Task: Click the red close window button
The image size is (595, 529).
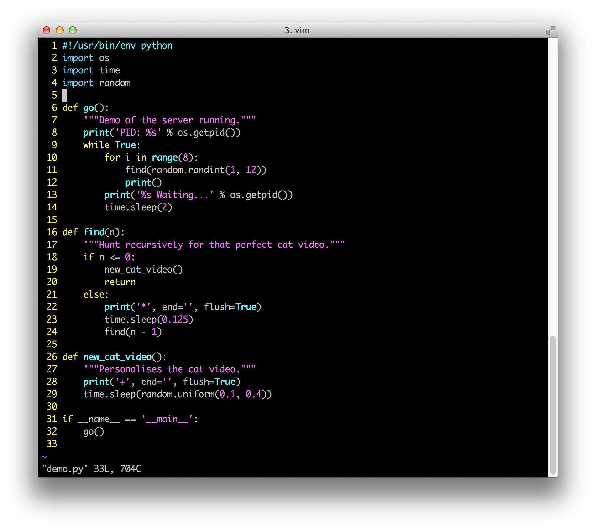Action: [x=47, y=30]
